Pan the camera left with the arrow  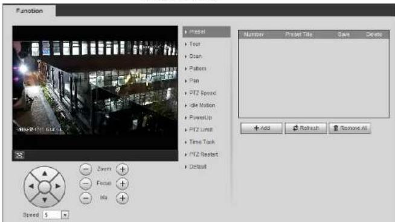[31, 186]
